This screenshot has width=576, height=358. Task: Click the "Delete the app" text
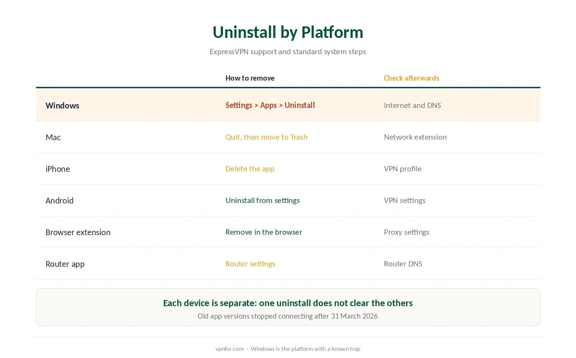tap(250, 169)
